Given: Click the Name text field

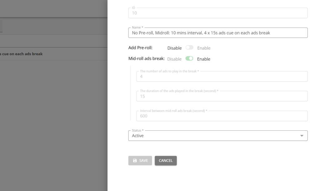Looking at the screenshot, I should coord(218,33).
